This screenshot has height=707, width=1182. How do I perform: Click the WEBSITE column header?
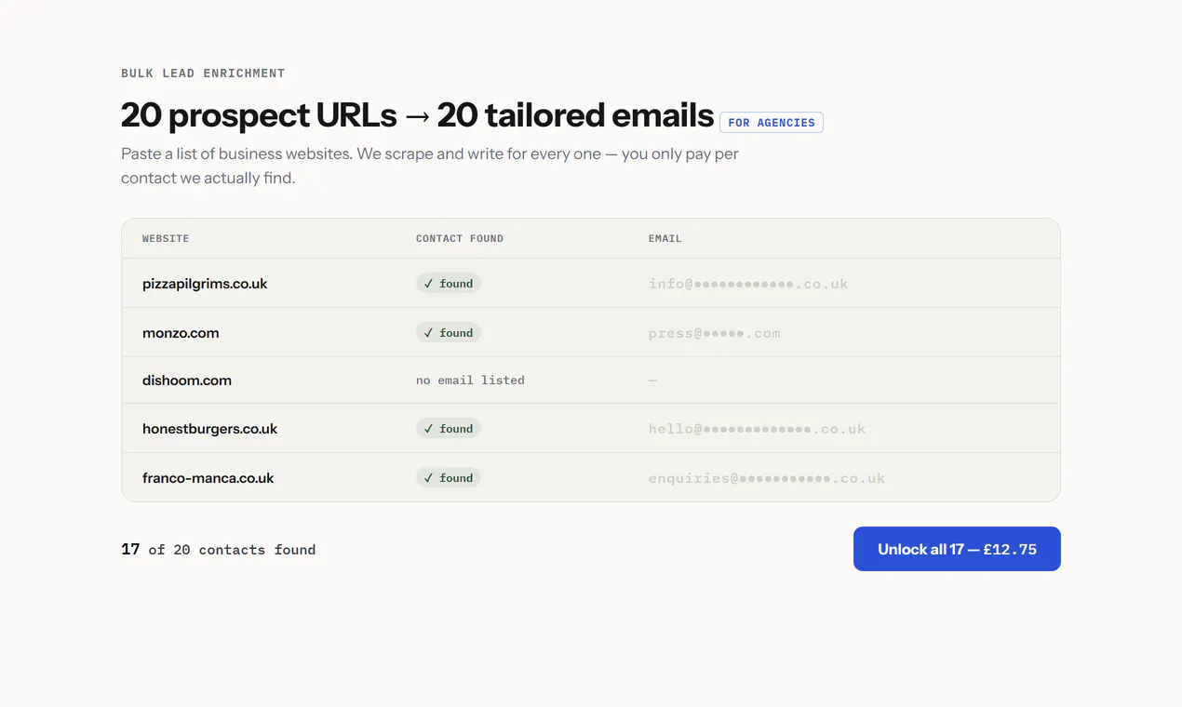[x=166, y=239]
